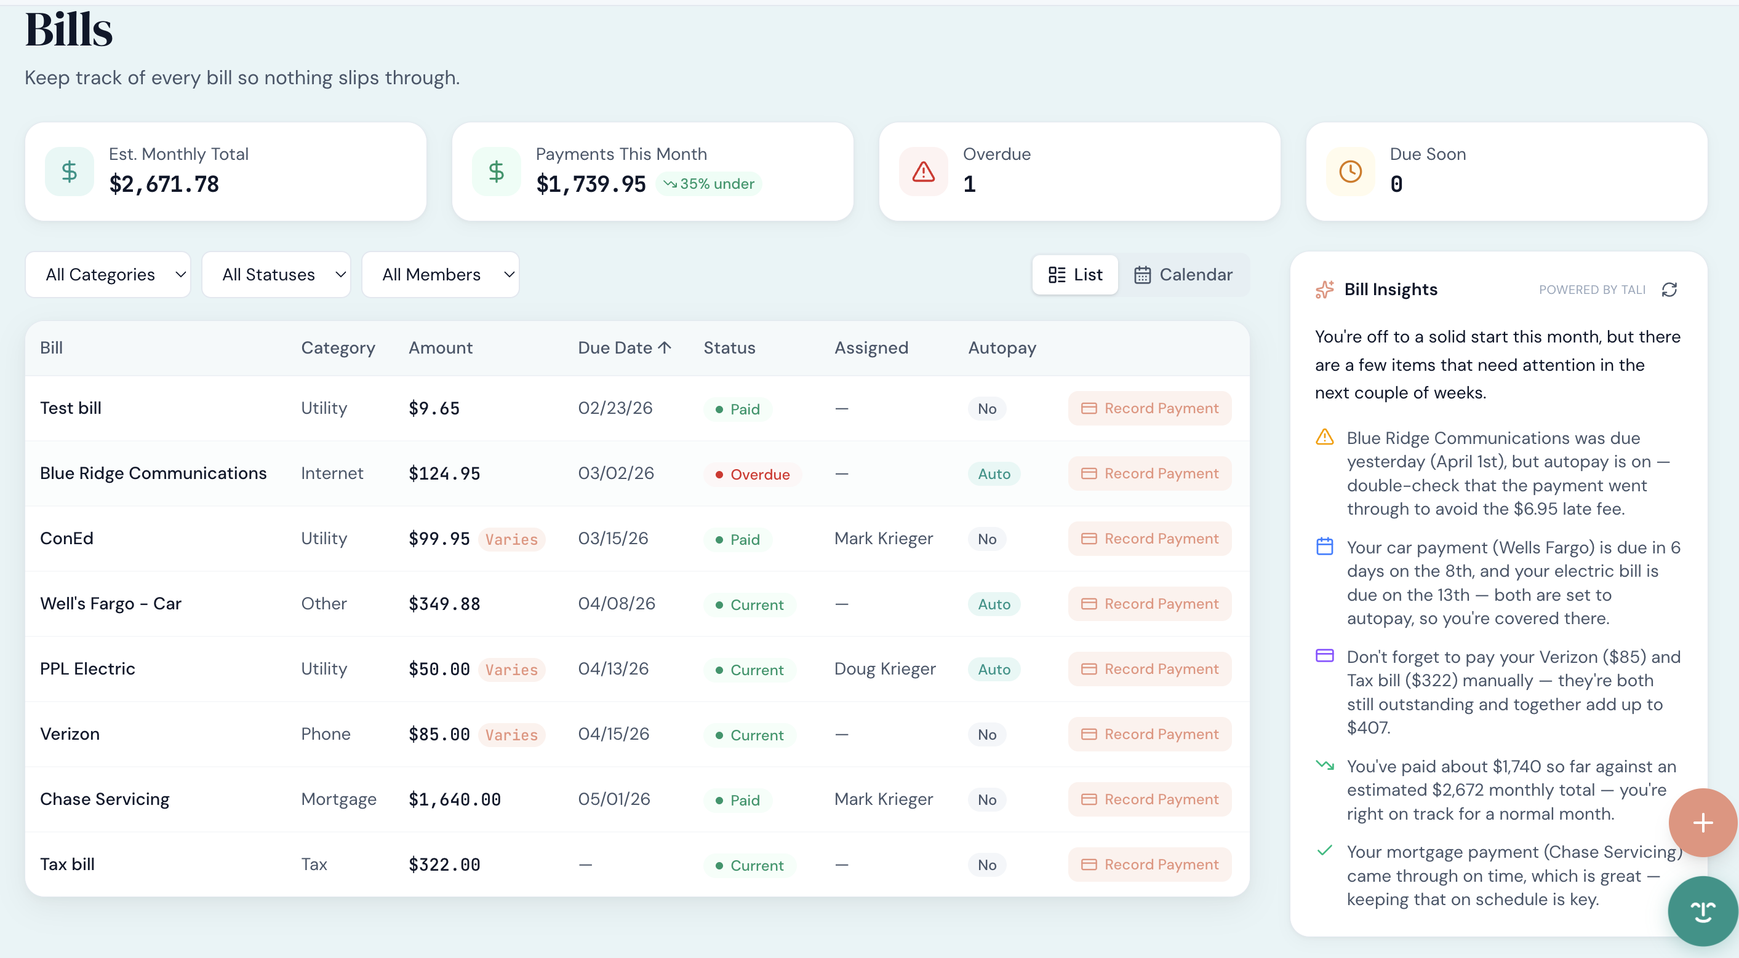
Task: Record Payment for Chase Servicing
Action: pos(1149,799)
